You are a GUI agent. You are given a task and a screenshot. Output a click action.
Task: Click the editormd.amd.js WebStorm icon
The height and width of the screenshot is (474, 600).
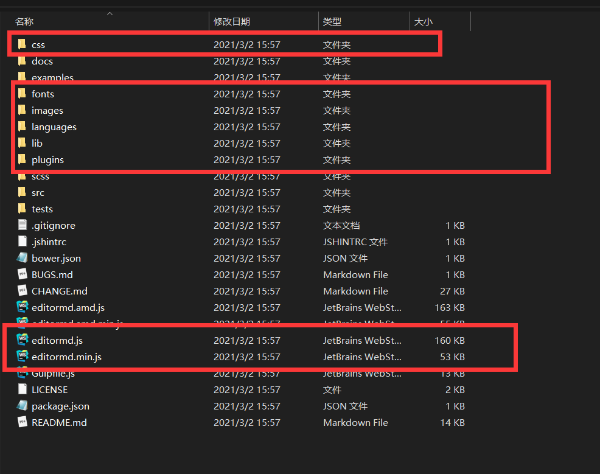pos(22,307)
